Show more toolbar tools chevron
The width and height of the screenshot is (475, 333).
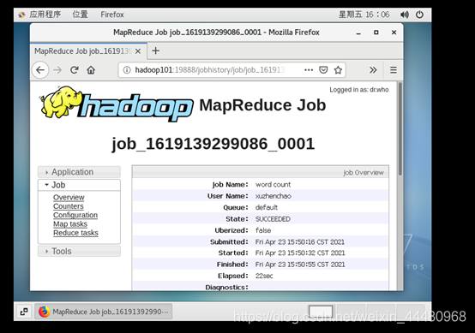pos(373,70)
